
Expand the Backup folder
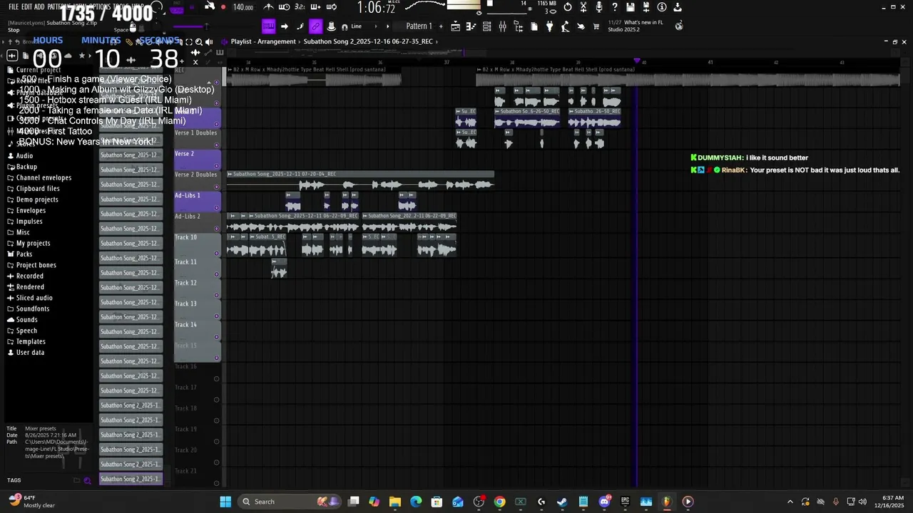(x=26, y=167)
